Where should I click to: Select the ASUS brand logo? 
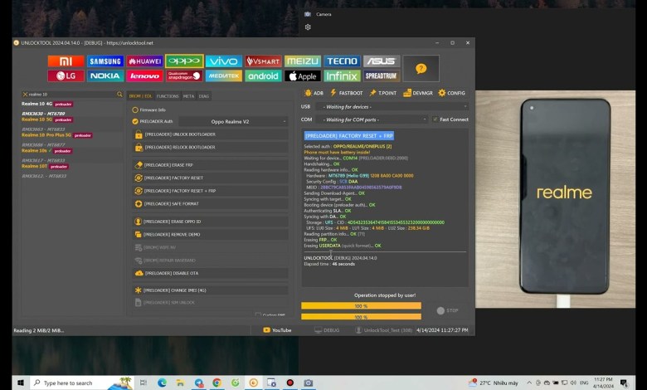coord(382,61)
